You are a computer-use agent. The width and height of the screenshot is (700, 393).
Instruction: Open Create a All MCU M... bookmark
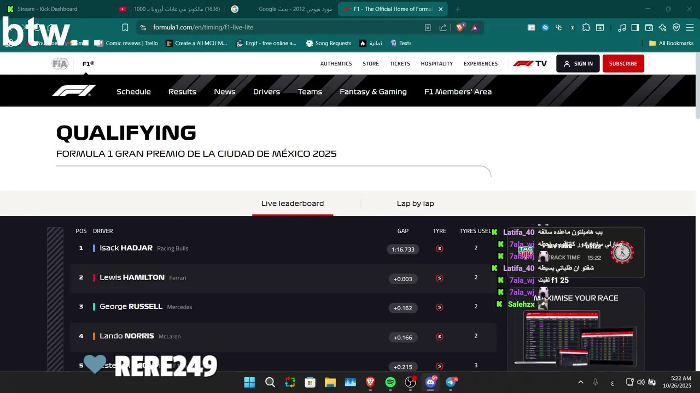coord(196,43)
